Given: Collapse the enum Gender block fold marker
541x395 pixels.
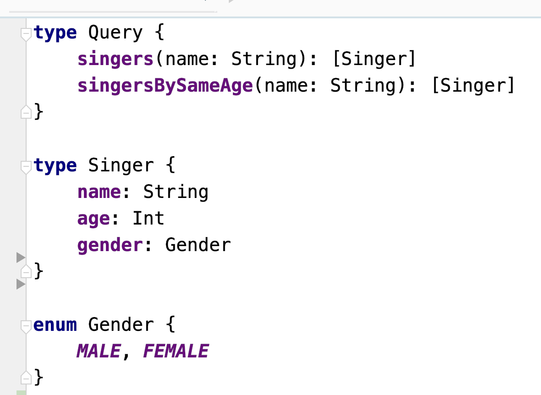Looking at the screenshot, I should 26,327.
